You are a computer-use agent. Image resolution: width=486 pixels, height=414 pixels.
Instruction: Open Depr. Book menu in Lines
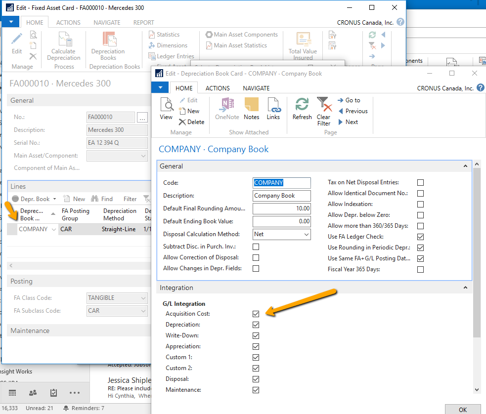pyautogui.click(x=34, y=199)
